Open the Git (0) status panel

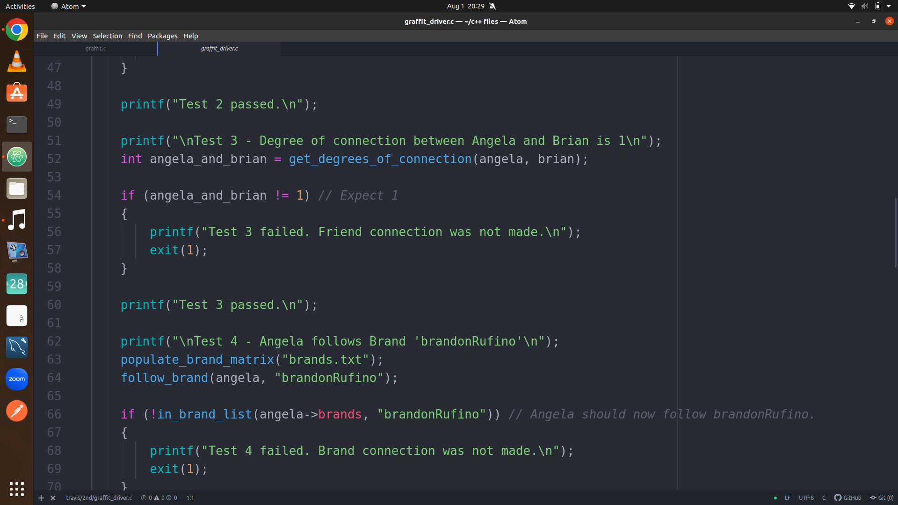[882, 498]
